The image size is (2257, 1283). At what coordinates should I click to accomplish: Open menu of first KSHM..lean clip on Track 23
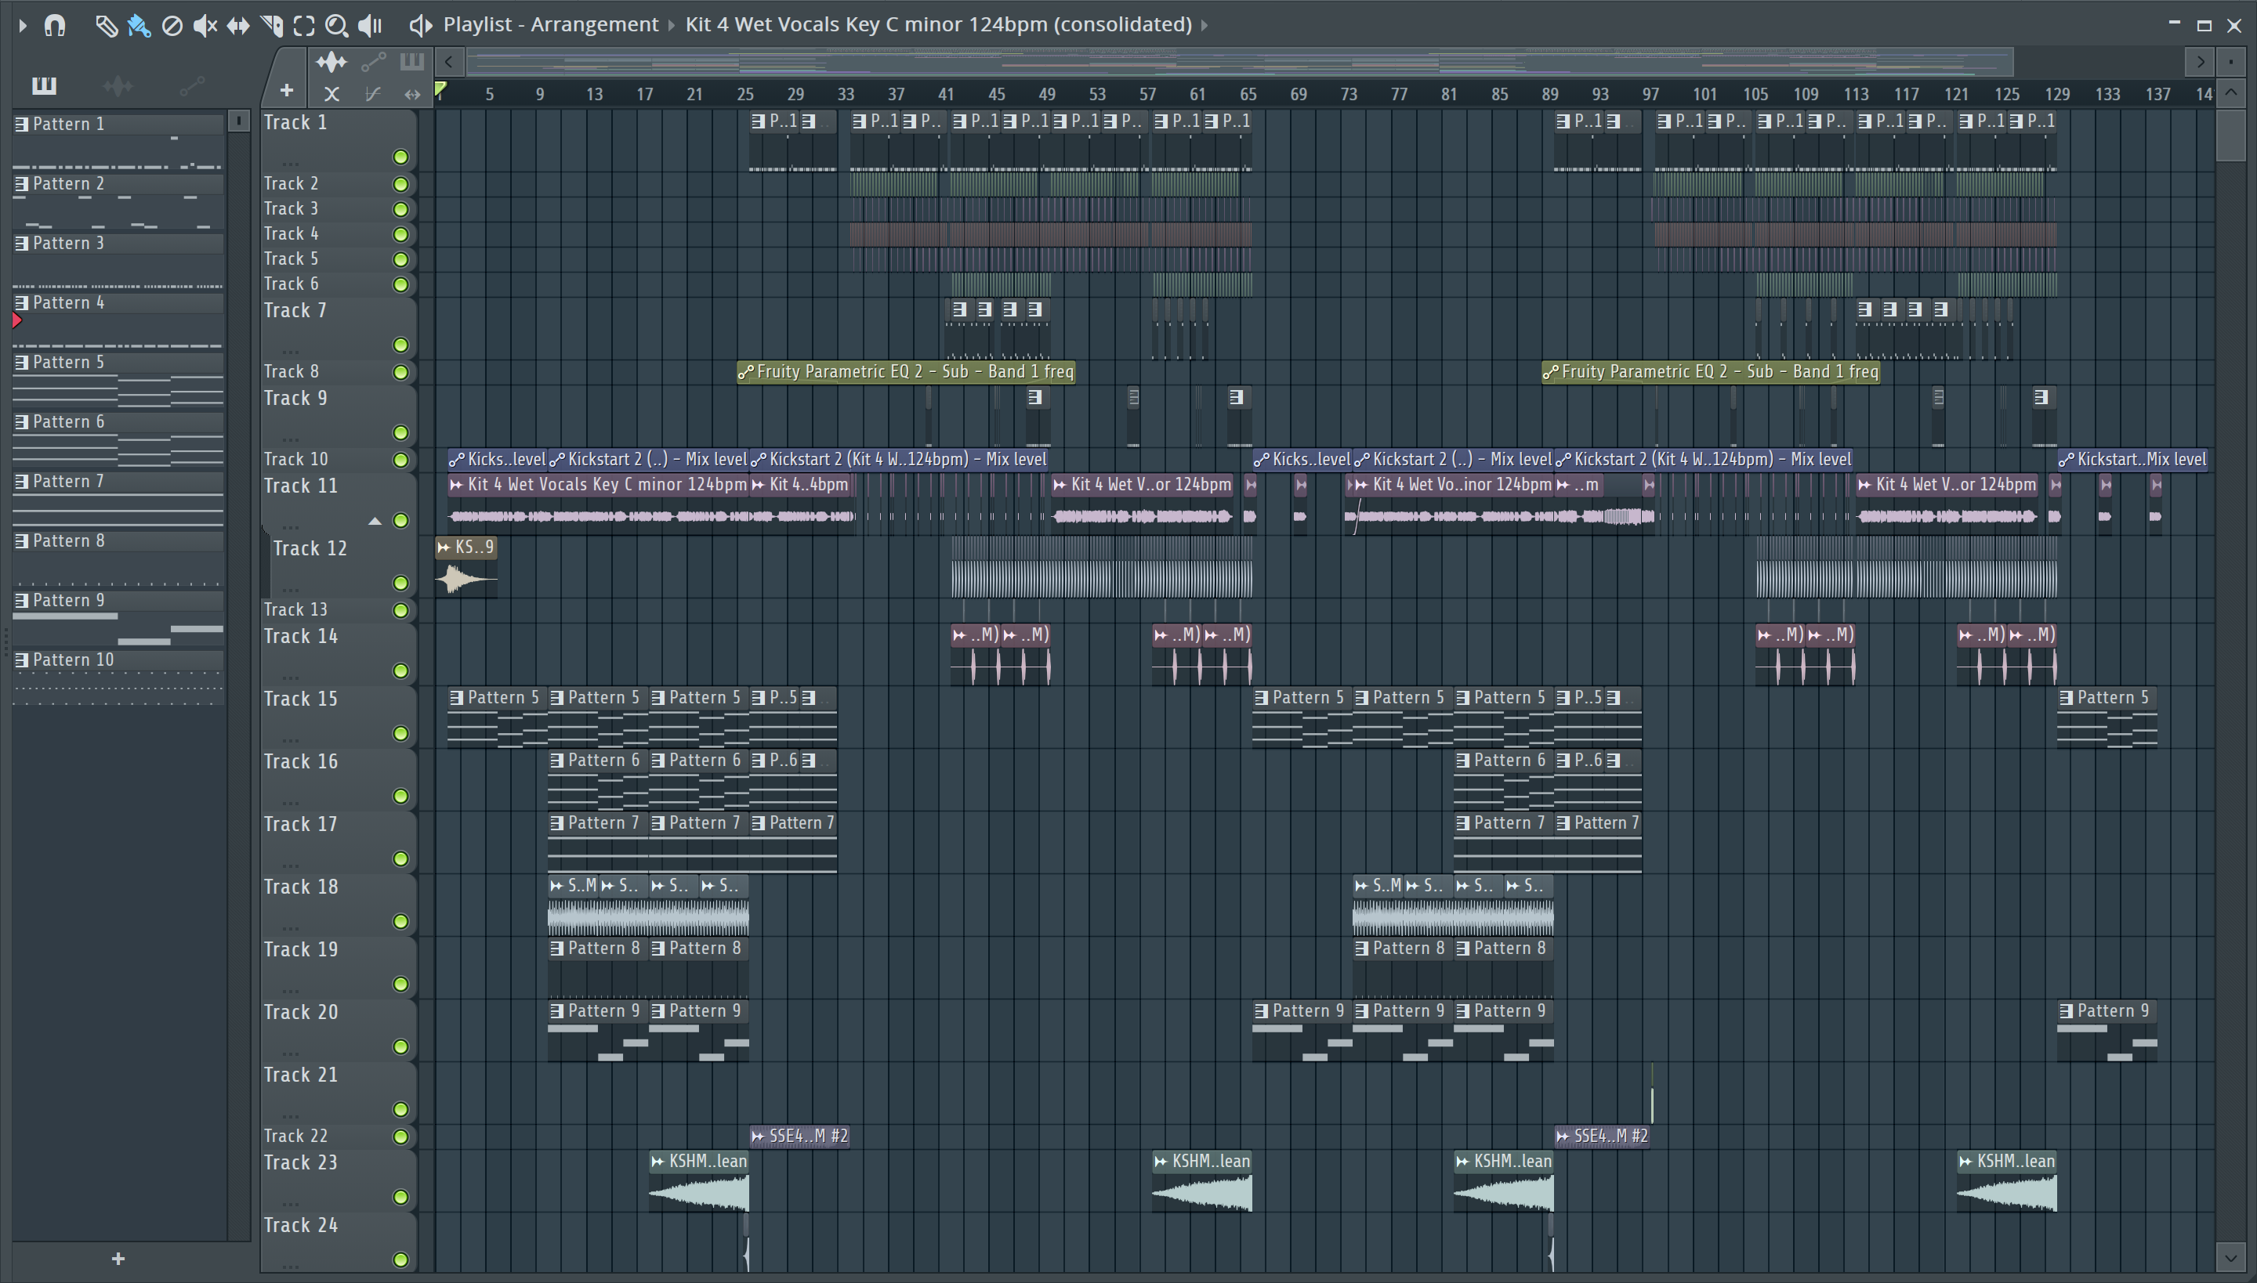[x=658, y=1162]
